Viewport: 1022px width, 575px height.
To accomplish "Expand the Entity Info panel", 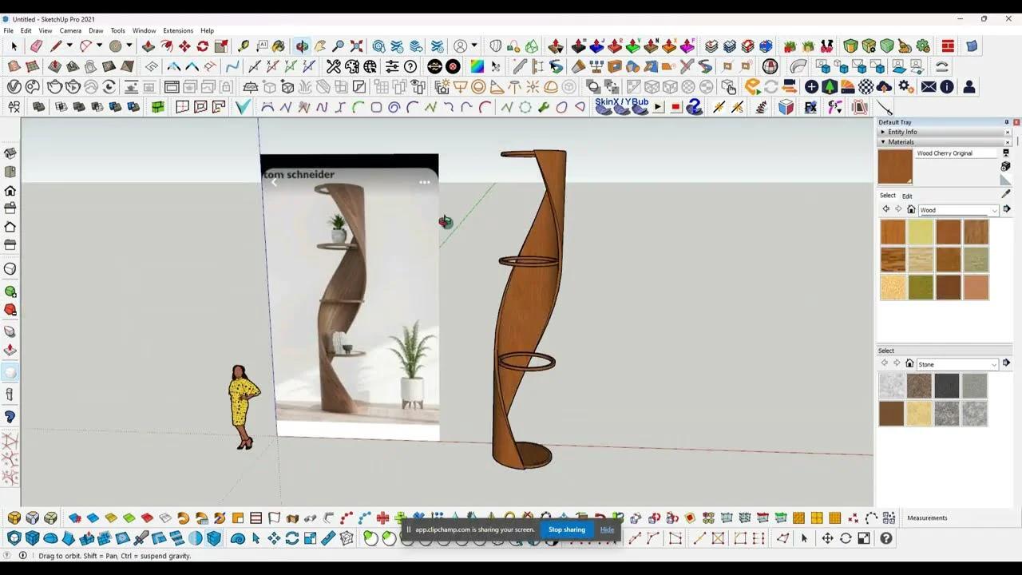I will tap(883, 132).
